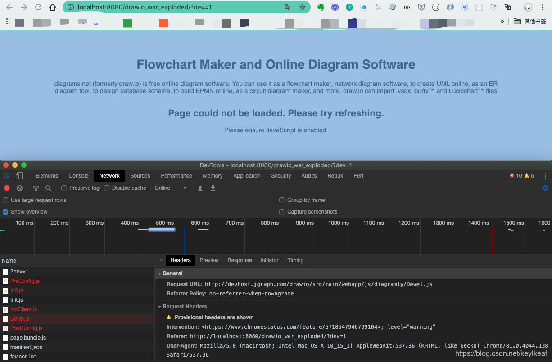Open the Online throttling dropdown
The height and width of the screenshot is (362, 552).
click(x=171, y=188)
